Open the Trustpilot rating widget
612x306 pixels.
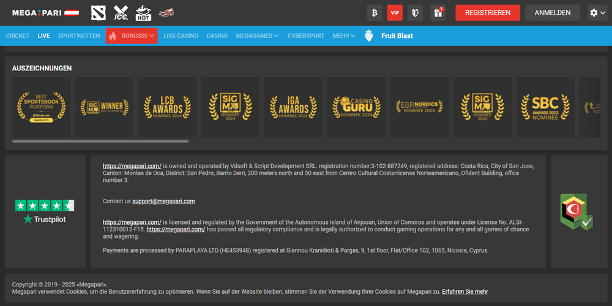tap(45, 212)
